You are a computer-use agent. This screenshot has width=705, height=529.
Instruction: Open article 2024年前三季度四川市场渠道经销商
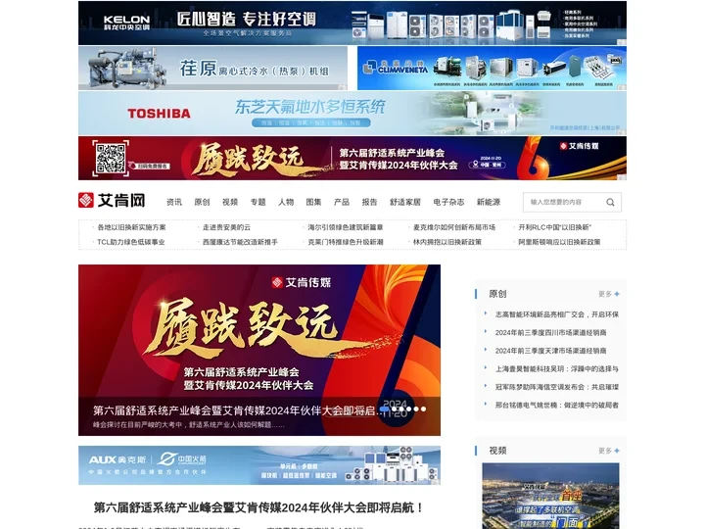pyautogui.click(x=550, y=332)
